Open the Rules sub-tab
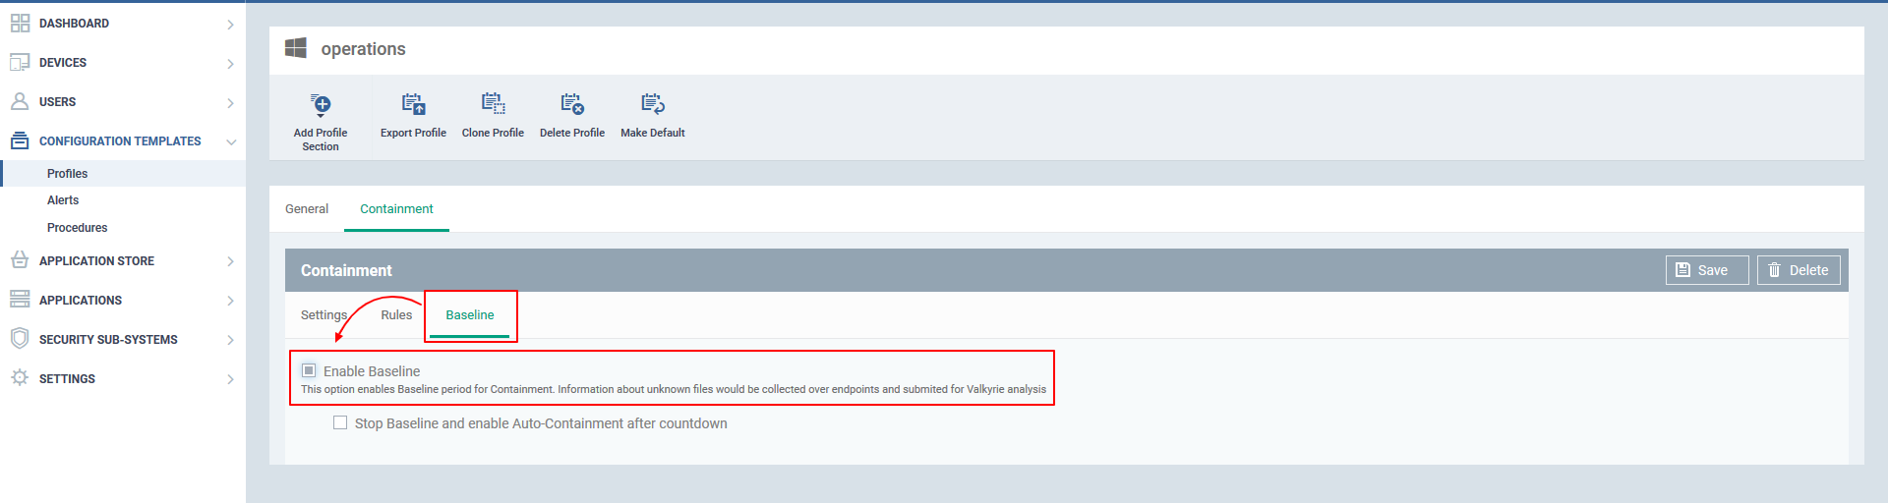 click(396, 315)
